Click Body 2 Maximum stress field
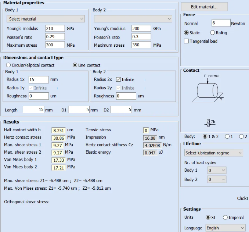 pyautogui.click(x=141, y=45)
